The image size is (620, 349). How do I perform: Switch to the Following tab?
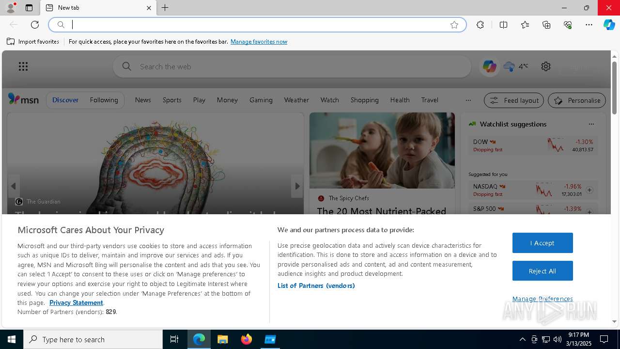[104, 100]
